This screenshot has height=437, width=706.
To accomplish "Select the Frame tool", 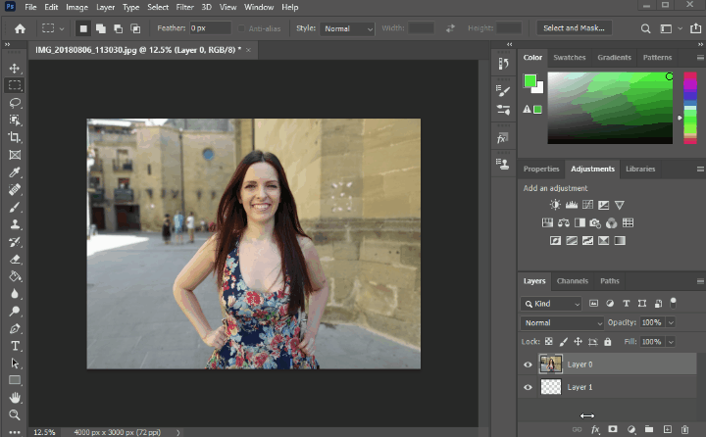I will coord(15,155).
